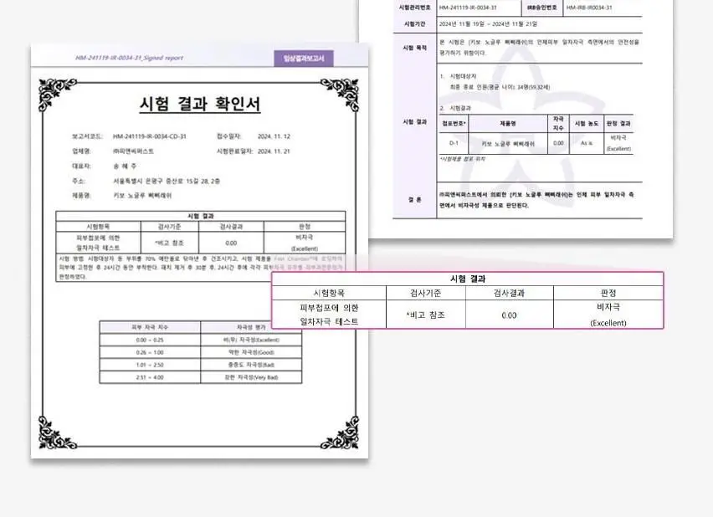This screenshot has width=713, height=517.
Task: Click the 보고서코드 label
Action: [87, 136]
